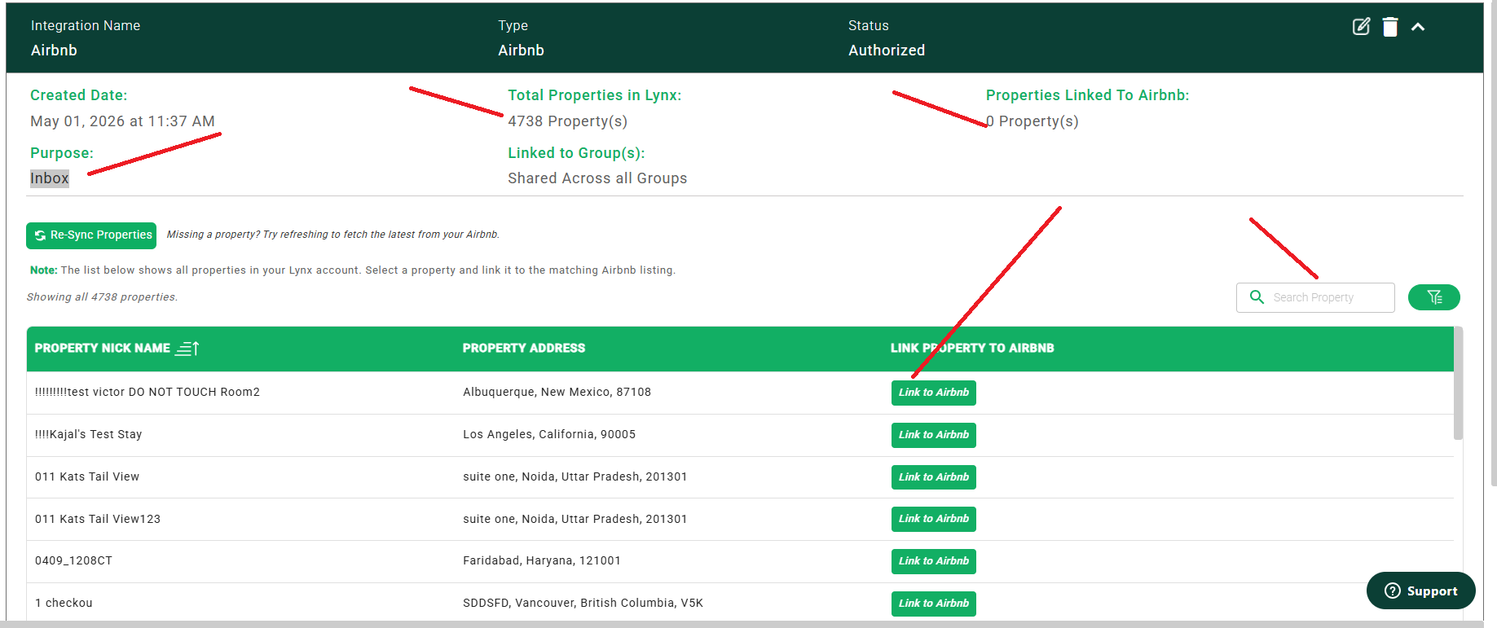Click the properties table vertical scrollbar
Image resolution: width=1497 pixels, height=628 pixels.
pos(1458,383)
